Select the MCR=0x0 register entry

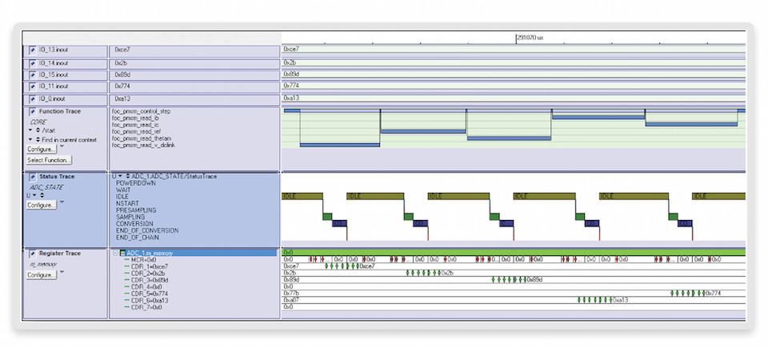click(x=143, y=260)
